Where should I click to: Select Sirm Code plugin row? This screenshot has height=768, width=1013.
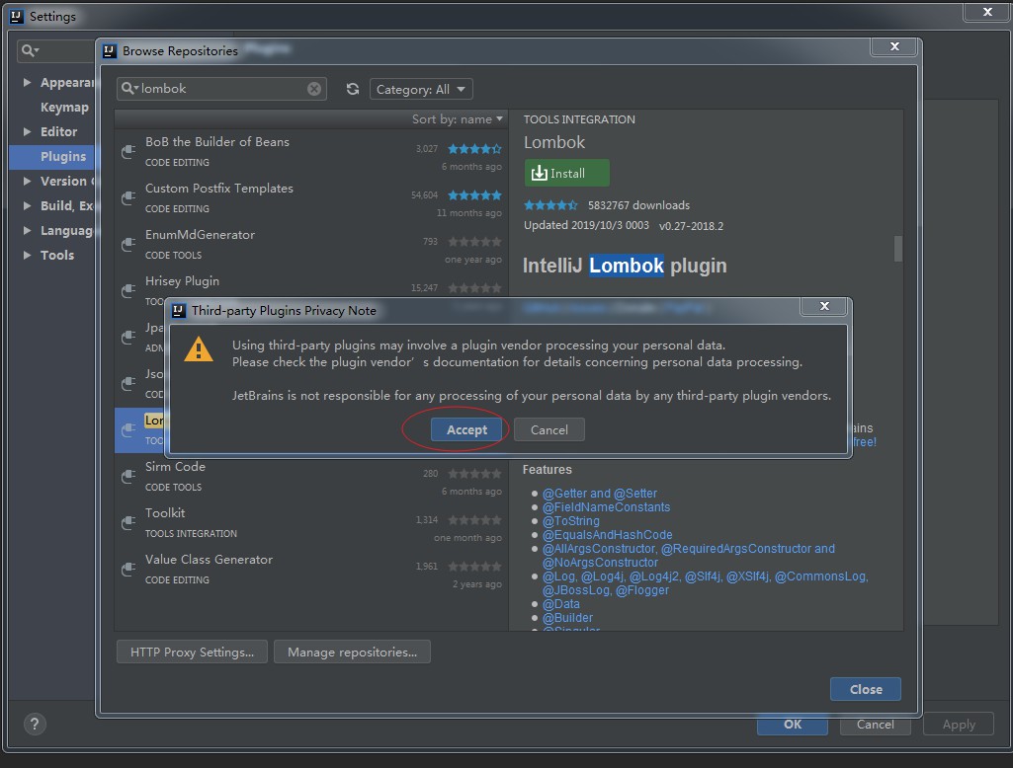coord(310,477)
